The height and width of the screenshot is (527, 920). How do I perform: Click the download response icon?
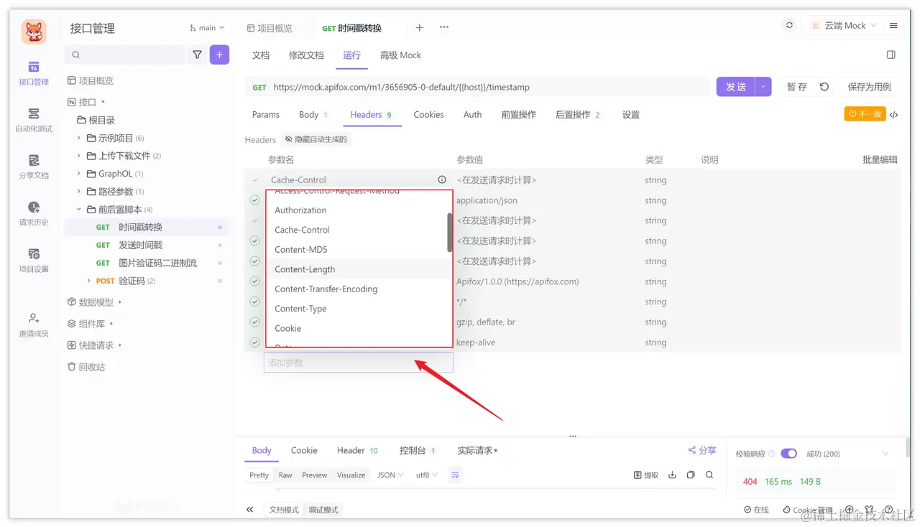pos(673,475)
